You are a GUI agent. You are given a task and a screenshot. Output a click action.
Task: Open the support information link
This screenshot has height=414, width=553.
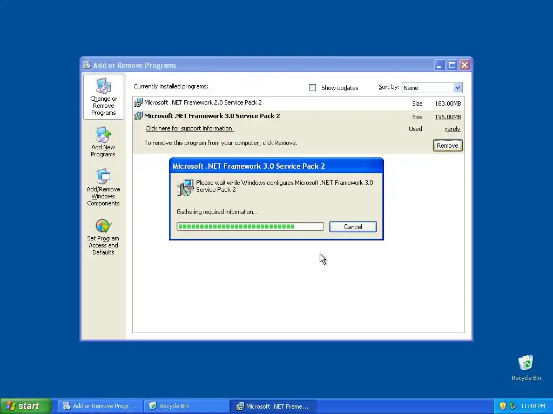coord(190,128)
